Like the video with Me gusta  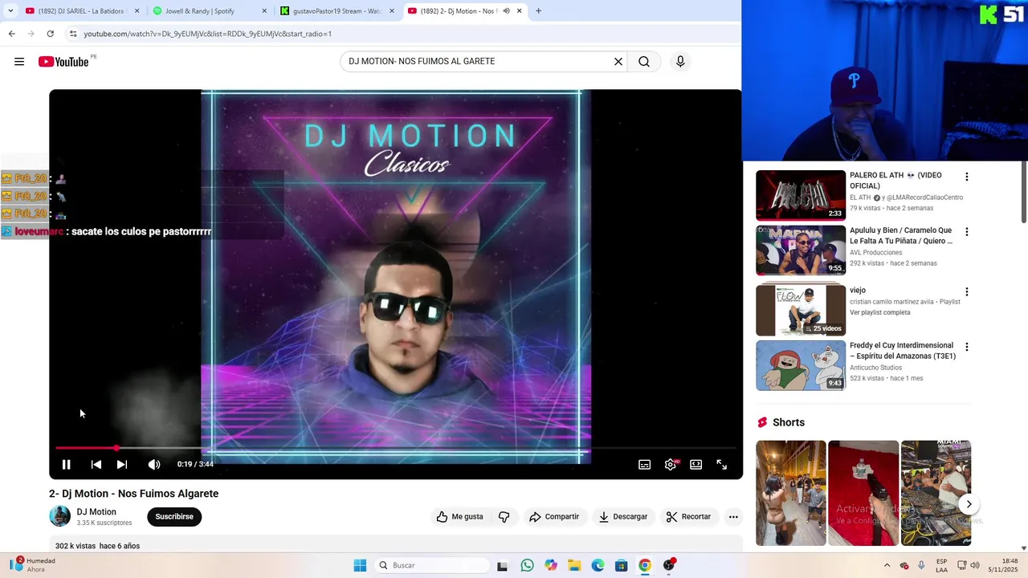click(459, 517)
